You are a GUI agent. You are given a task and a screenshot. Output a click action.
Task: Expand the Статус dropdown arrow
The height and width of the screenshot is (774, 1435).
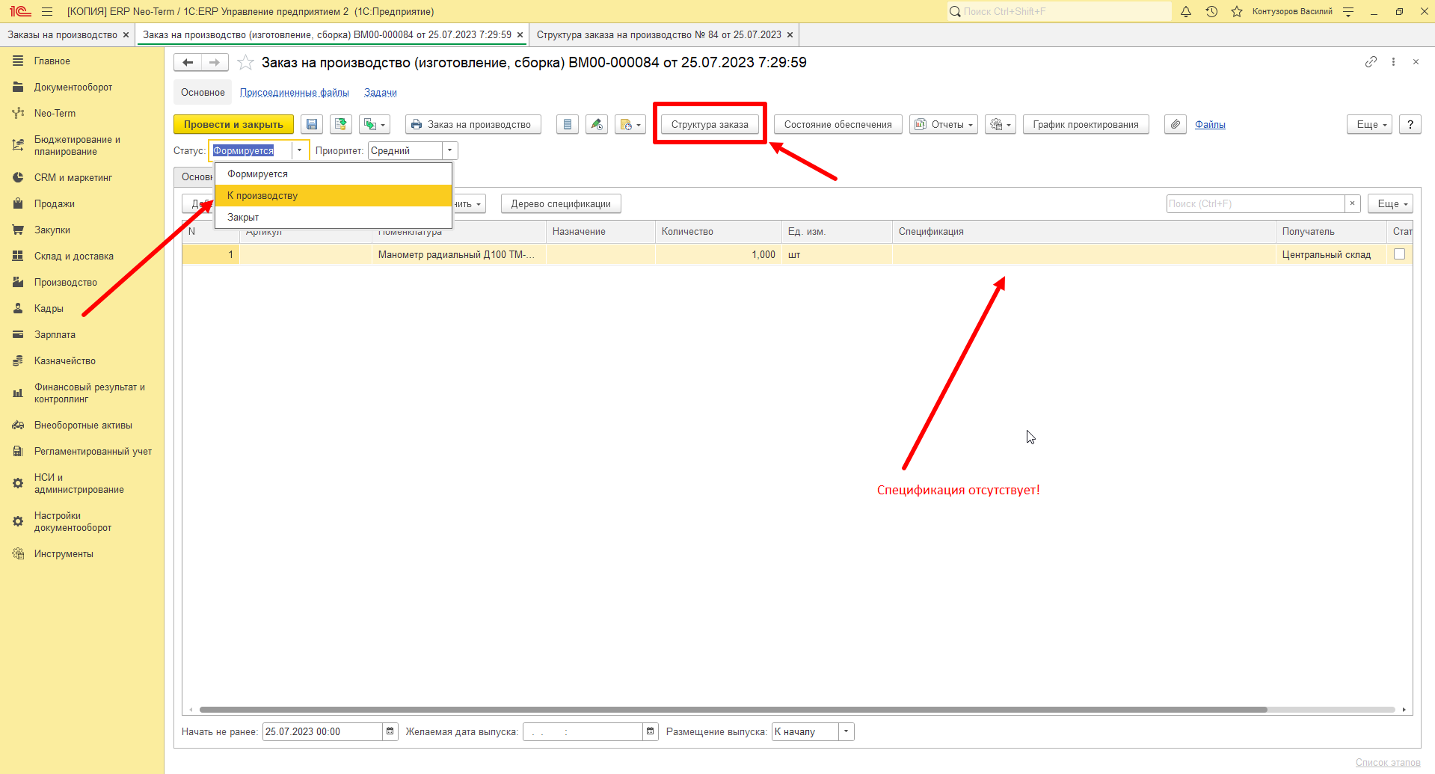(300, 151)
